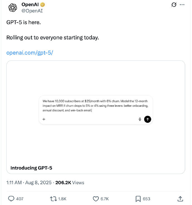Open the Introducing GPT-5 card title
The width and height of the screenshot is (192, 205).
(x=31, y=168)
